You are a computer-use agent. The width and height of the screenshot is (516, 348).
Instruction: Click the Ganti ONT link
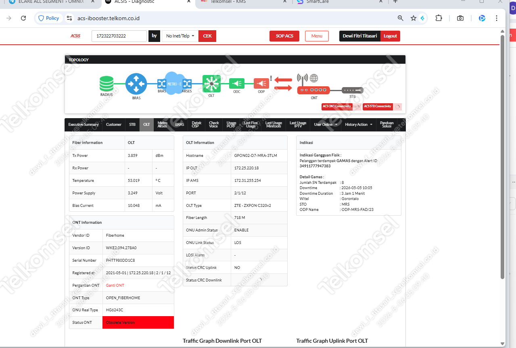[x=115, y=285]
